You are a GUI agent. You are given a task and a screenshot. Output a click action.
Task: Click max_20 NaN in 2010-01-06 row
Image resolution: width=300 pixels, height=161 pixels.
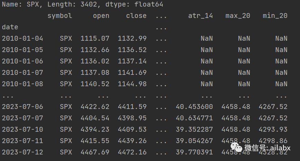(244, 61)
